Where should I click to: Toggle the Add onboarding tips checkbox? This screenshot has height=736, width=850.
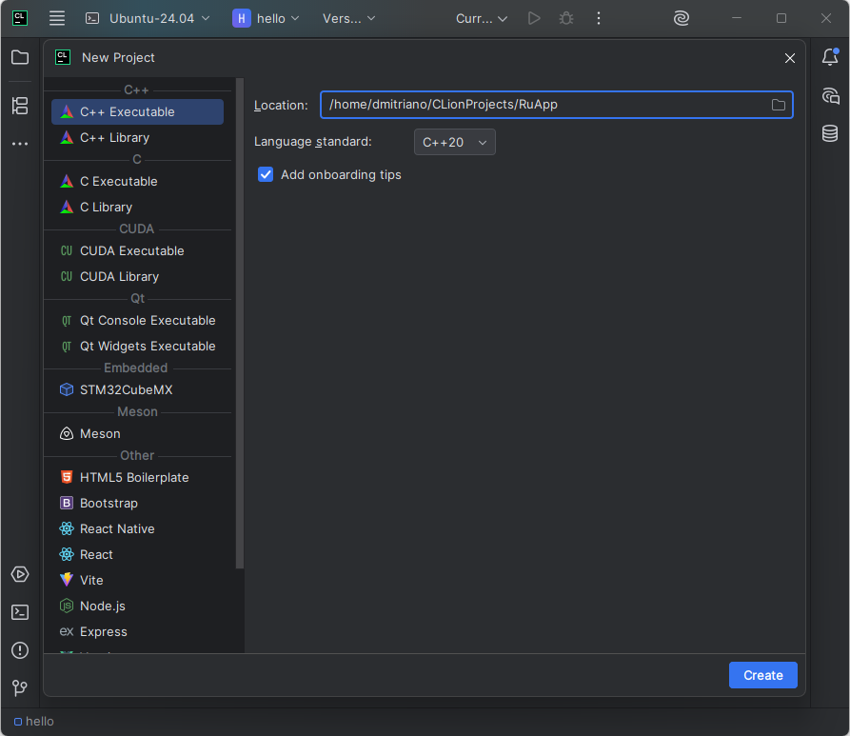266,174
